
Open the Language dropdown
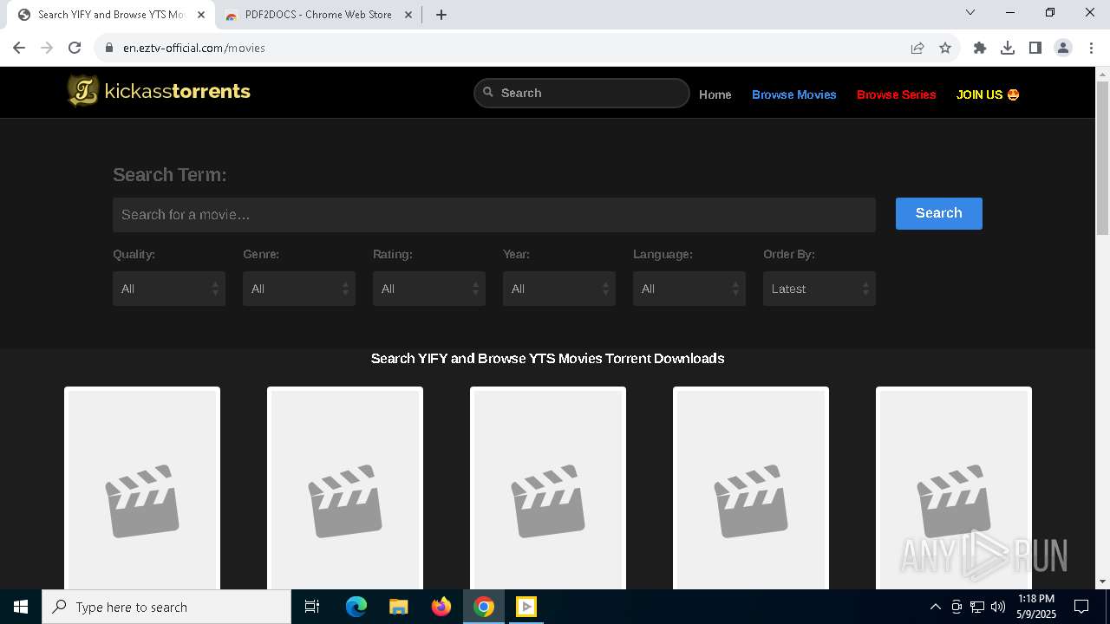689,289
